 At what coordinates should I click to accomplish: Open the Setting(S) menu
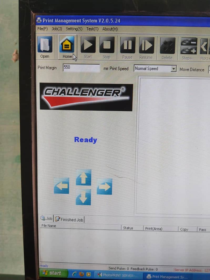tap(74, 29)
